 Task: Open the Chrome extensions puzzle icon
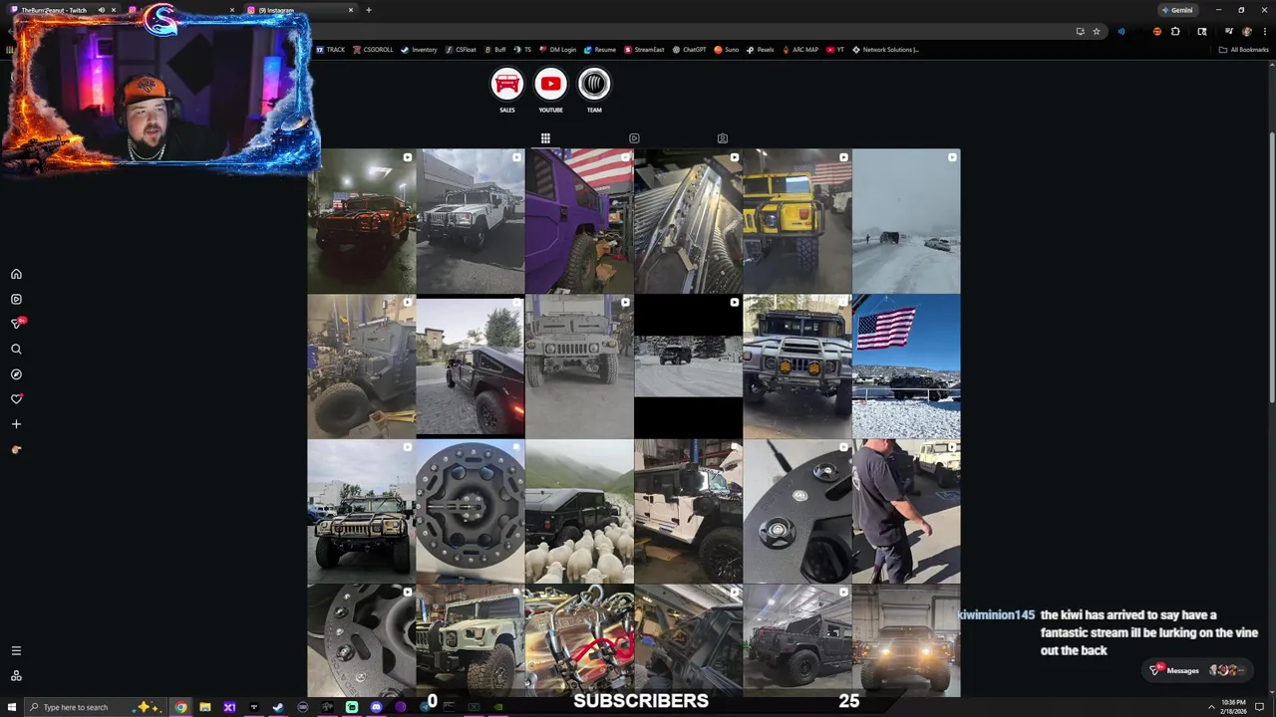click(x=1175, y=31)
